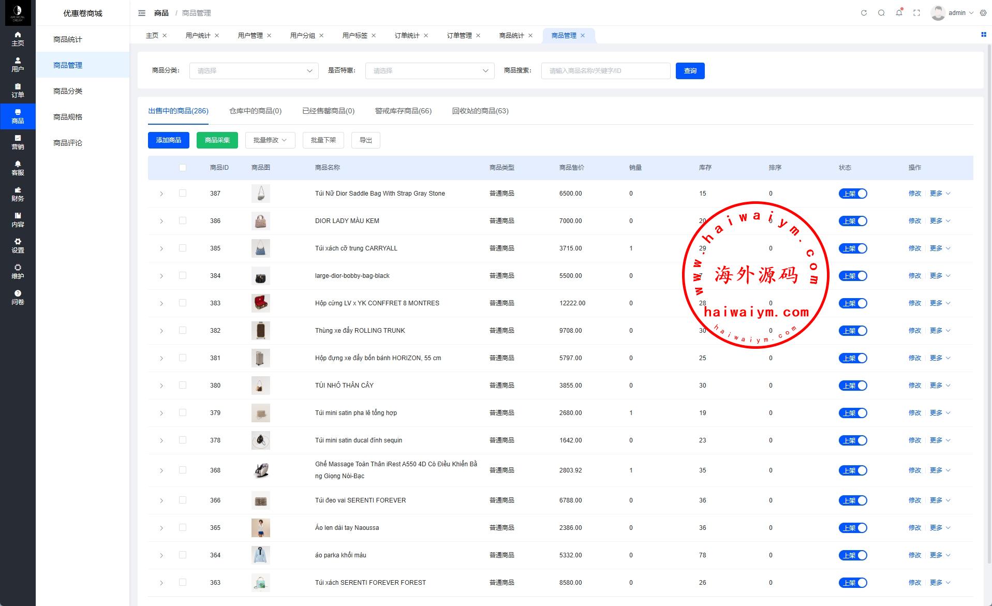Focus the 商品搜索 input field
This screenshot has width=992, height=606.
pos(605,71)
